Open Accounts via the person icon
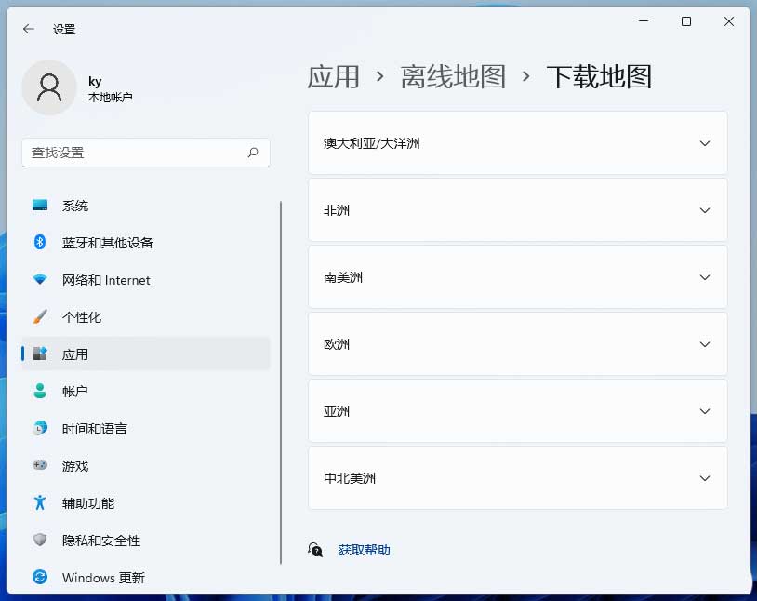The image size is (757, 601). pyautogui.click(x=40, y=392)
